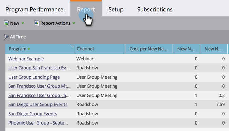Open the Program column sort arrow
The image size is (229, 131).
(29, 49)
